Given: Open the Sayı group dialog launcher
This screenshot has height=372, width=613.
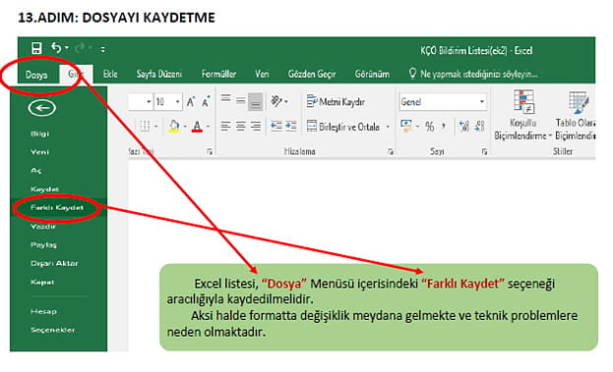Looking at the screenshot, I should (484, 152).
